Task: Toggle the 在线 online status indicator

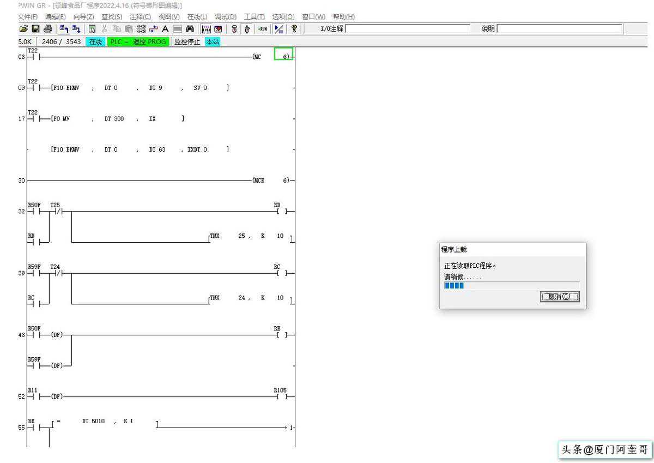Action: [x=95, y=42]
